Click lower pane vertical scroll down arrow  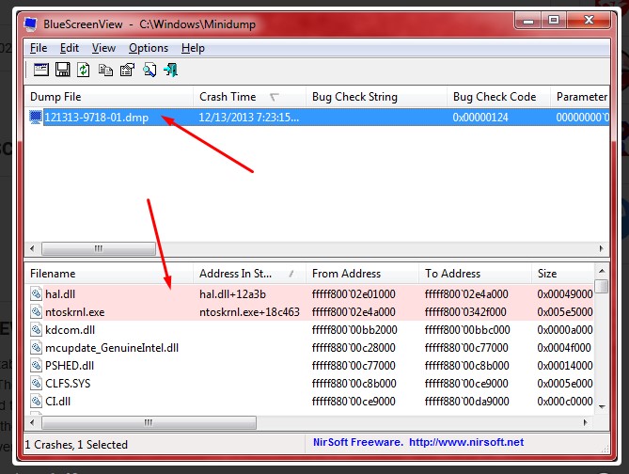tap(602, 406)
